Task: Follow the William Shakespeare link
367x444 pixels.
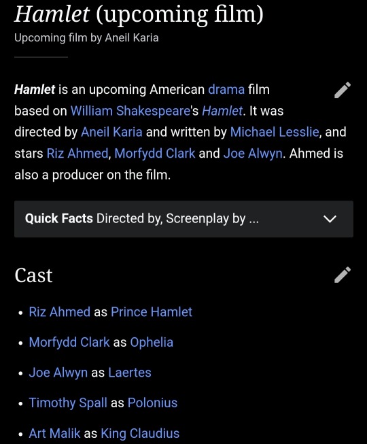Action: pyautogui.click(x=130, y=111)
